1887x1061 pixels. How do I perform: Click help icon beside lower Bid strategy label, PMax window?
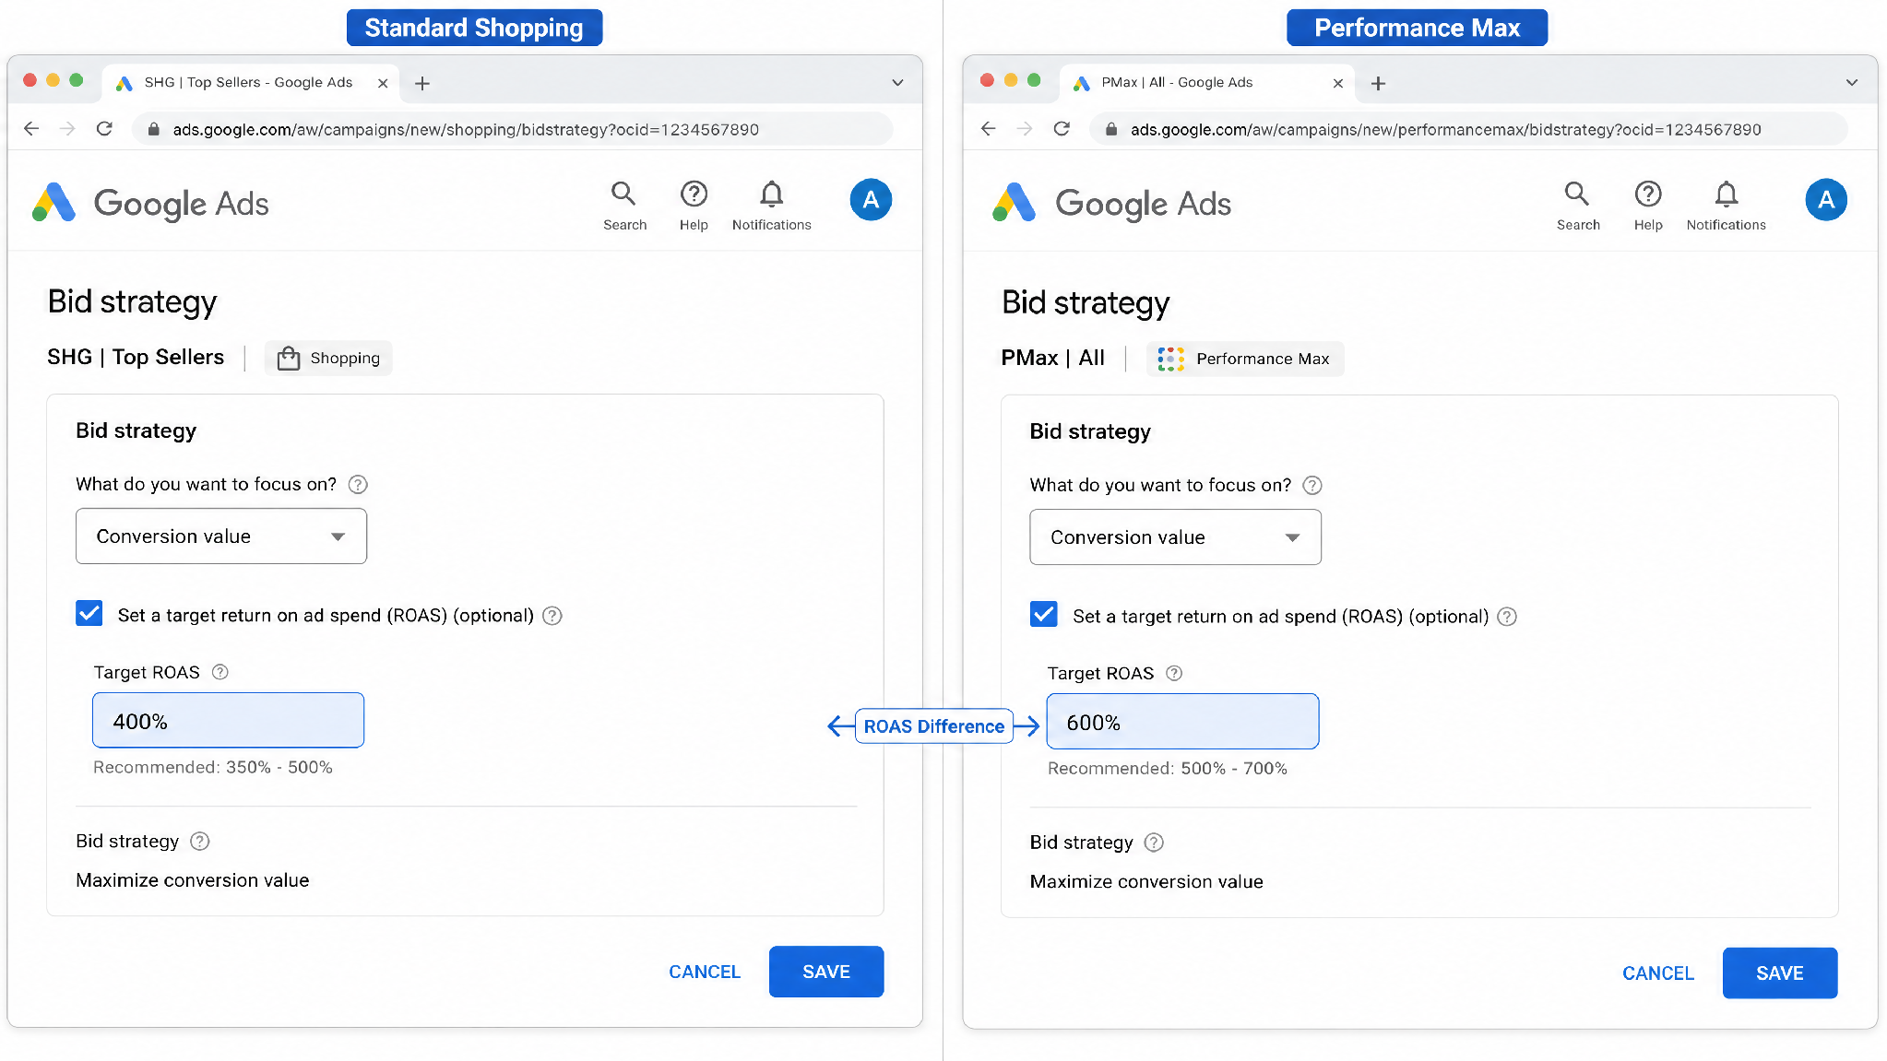1154,843
